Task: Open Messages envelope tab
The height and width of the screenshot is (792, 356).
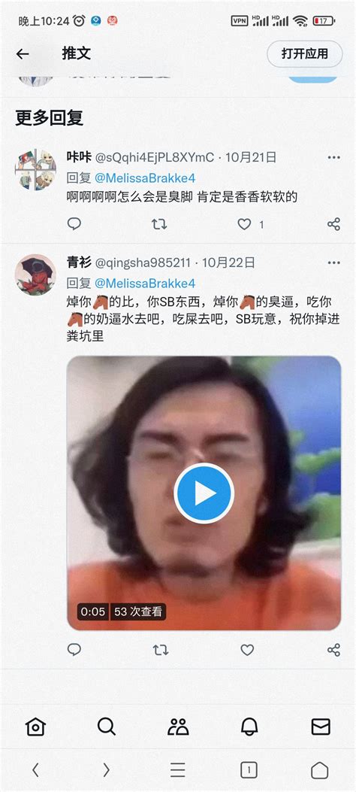Action: [x=321, y=727]
